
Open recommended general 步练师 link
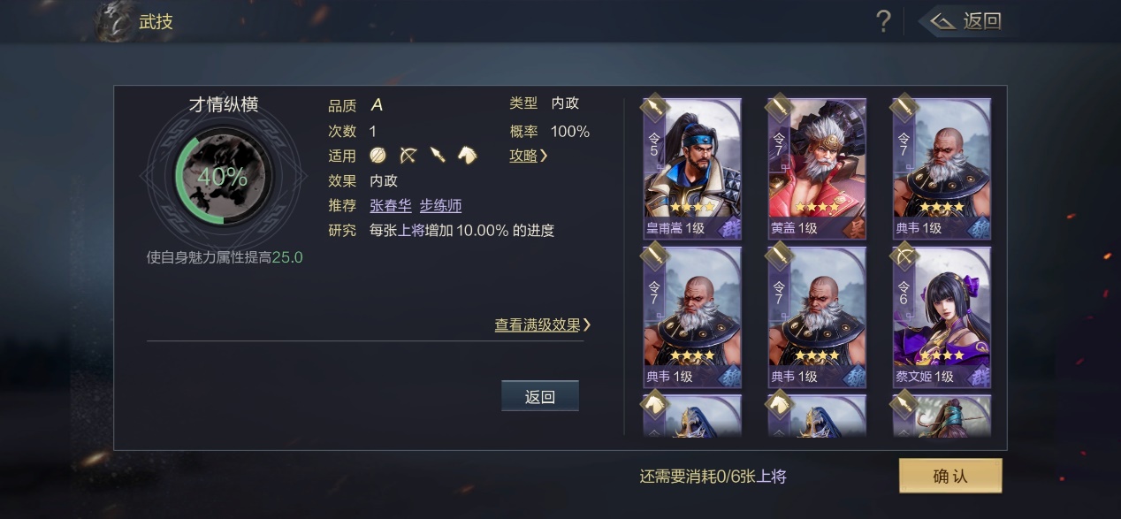click(440, 206)
